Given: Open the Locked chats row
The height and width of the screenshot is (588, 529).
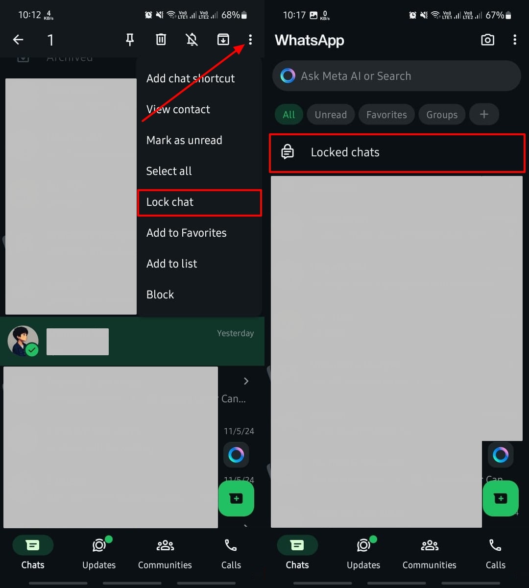Looking at the screenshot, I should tap(397, 152).
